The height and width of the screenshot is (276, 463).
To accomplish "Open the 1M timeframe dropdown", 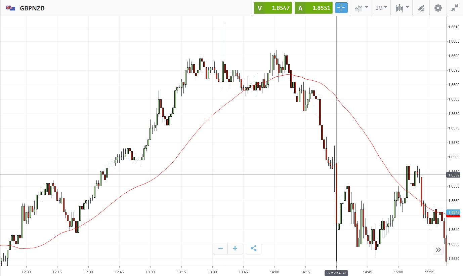I will (381, 8).
